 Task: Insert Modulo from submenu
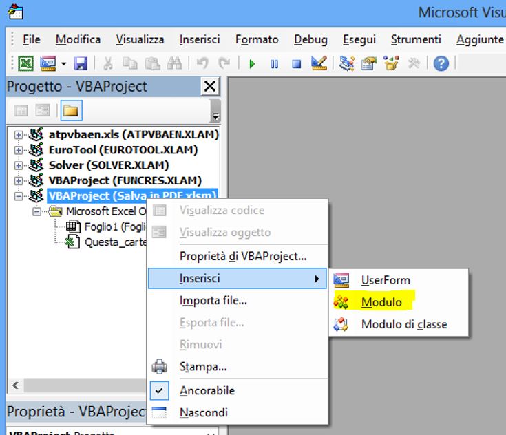coord(399,302)
